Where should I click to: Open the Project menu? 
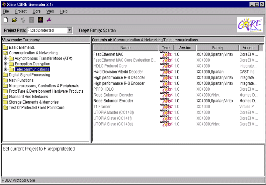pos(21,11)
